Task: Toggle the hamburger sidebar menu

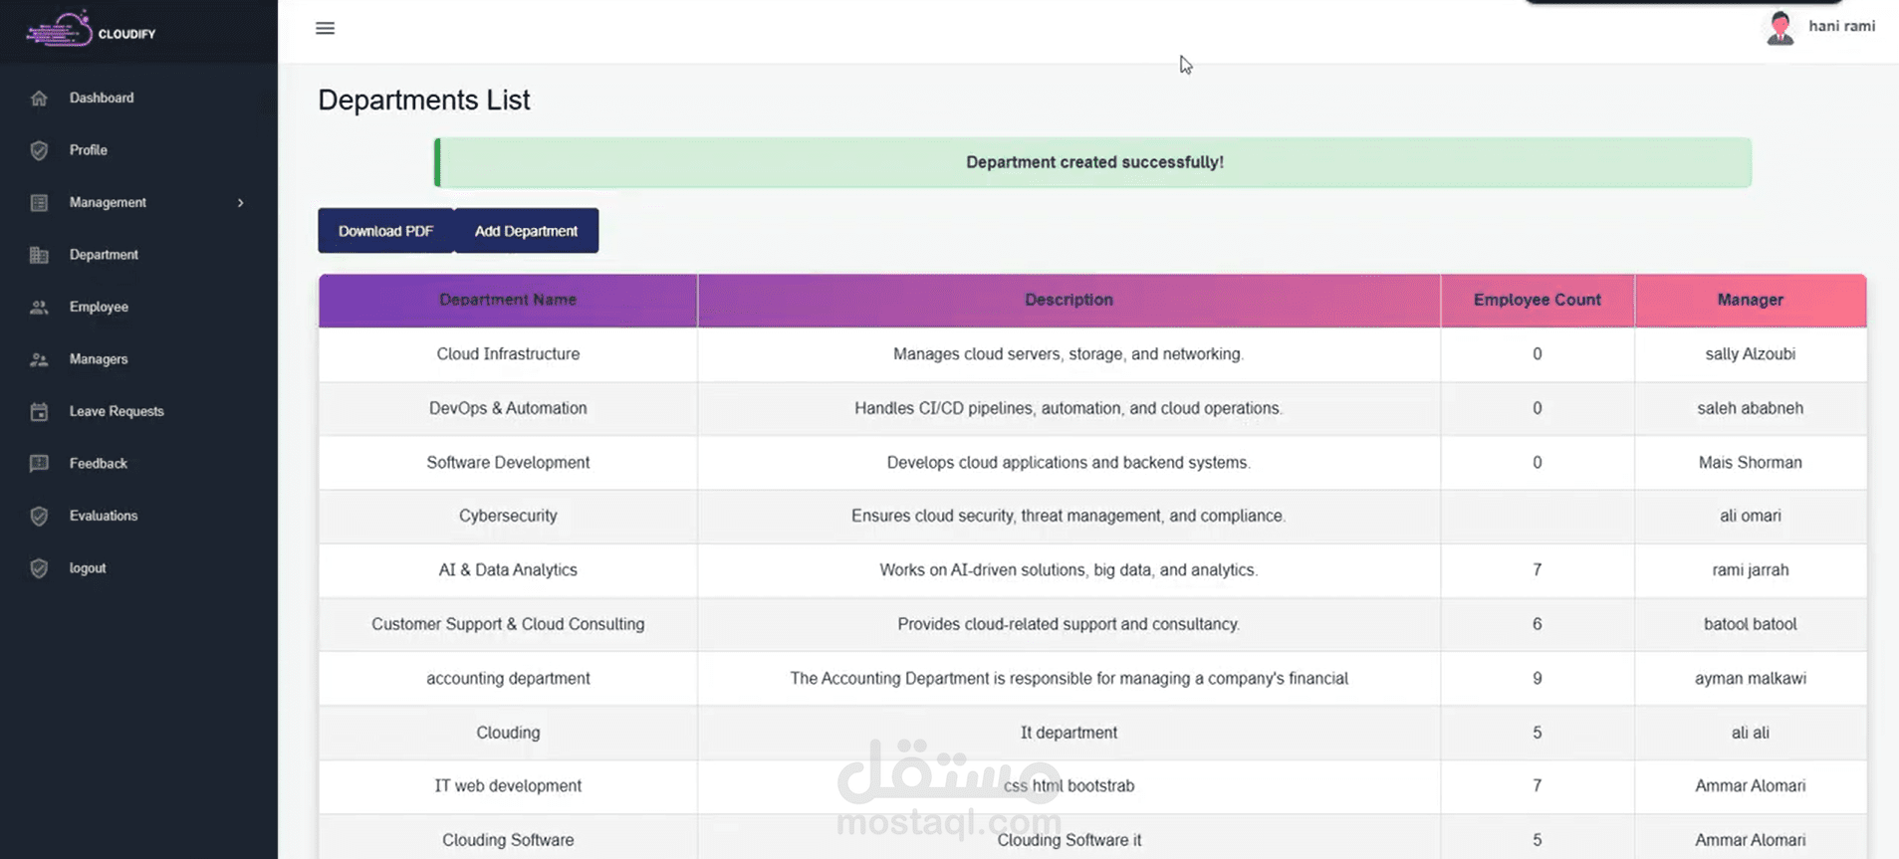Action: click(325, 28)
